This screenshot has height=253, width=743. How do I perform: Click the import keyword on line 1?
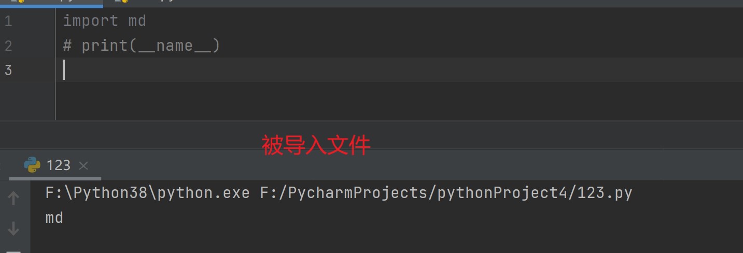pos(90,21)
